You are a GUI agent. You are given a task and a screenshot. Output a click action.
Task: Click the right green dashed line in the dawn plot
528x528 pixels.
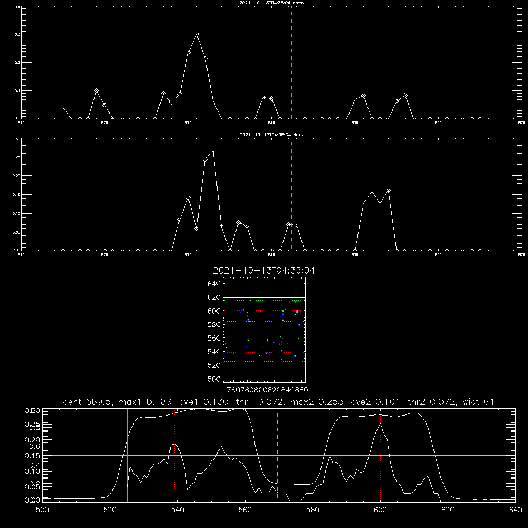(x=291, y=62)
